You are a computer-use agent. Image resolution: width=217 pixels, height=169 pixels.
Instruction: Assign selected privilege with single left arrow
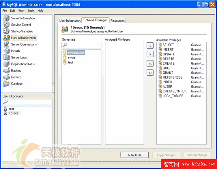point(150,45)
